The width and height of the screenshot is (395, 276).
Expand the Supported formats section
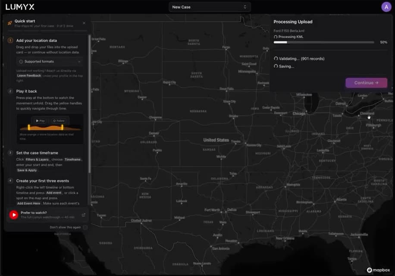pyautogui.click(x=50, y=61)
